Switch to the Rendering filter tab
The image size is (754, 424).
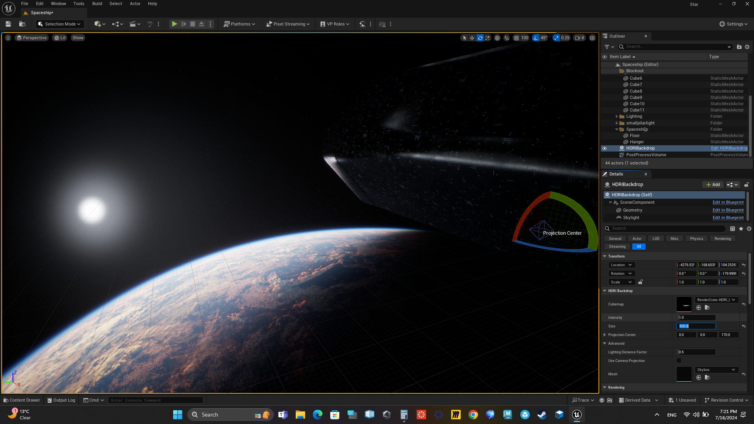(722, 238)
